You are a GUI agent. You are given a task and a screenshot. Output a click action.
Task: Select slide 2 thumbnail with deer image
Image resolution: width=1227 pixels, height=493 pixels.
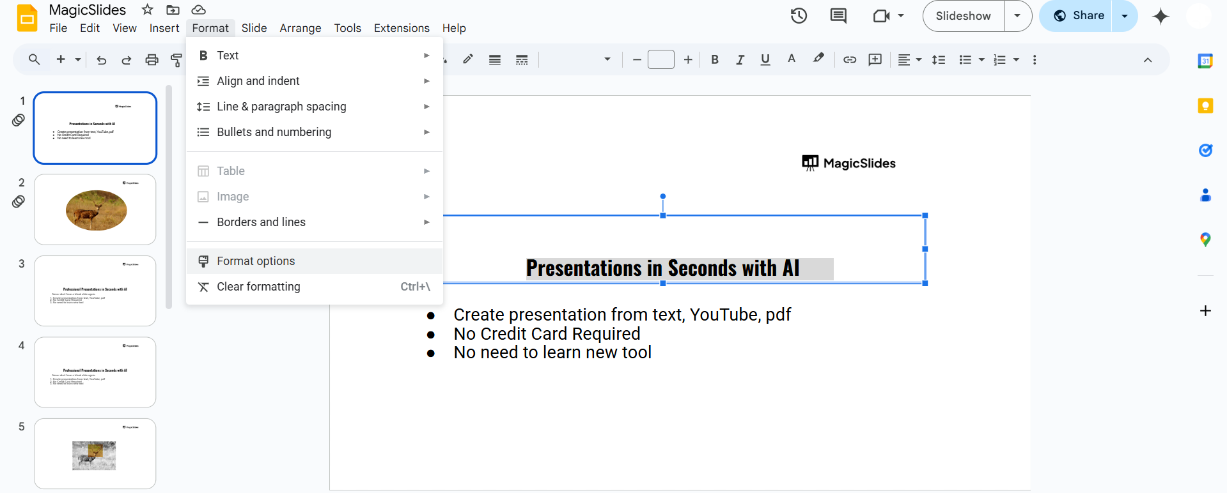pos(95,209)
